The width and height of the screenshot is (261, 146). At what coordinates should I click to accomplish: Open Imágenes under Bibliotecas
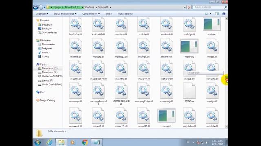(47, 49)
